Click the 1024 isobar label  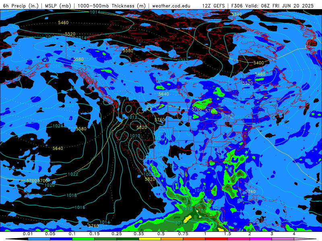coord(58,126)
